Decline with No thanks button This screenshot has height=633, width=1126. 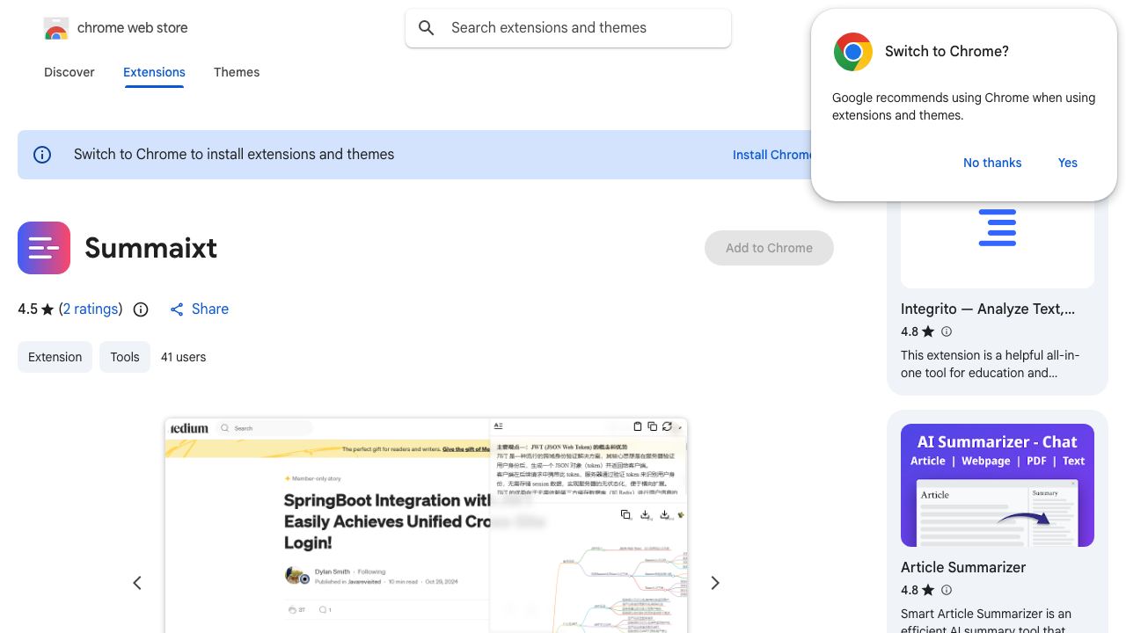(992, 163)
